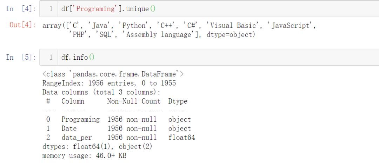Viewport: 379px width, 166px height.
Task: Click the 'Dtype' header in info output
Action: click(x=178, y=101)
